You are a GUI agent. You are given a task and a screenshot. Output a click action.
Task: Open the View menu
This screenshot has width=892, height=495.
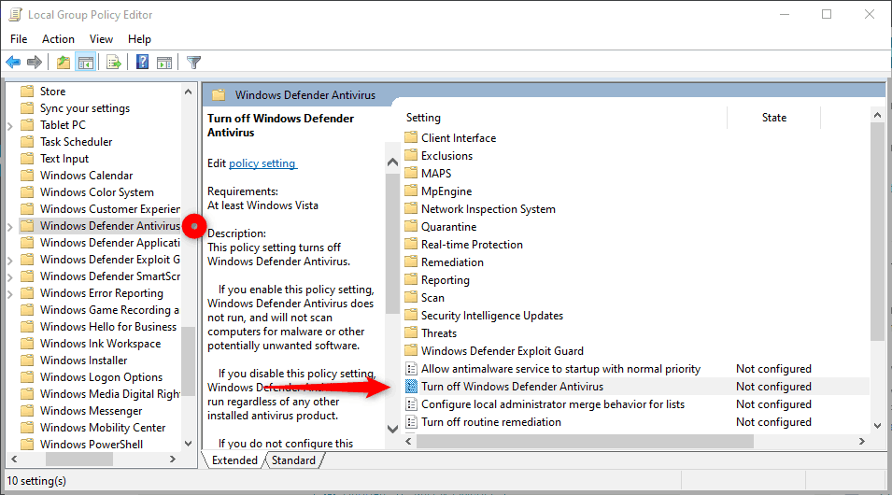click(x=101, y=38)
